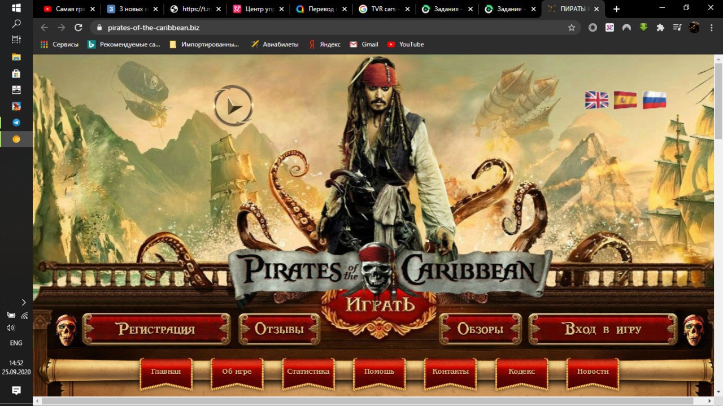Image resolution: width=723 pixels, height=406 pixels.
Task: Open the Кодекс menu item
Action: 521,372
